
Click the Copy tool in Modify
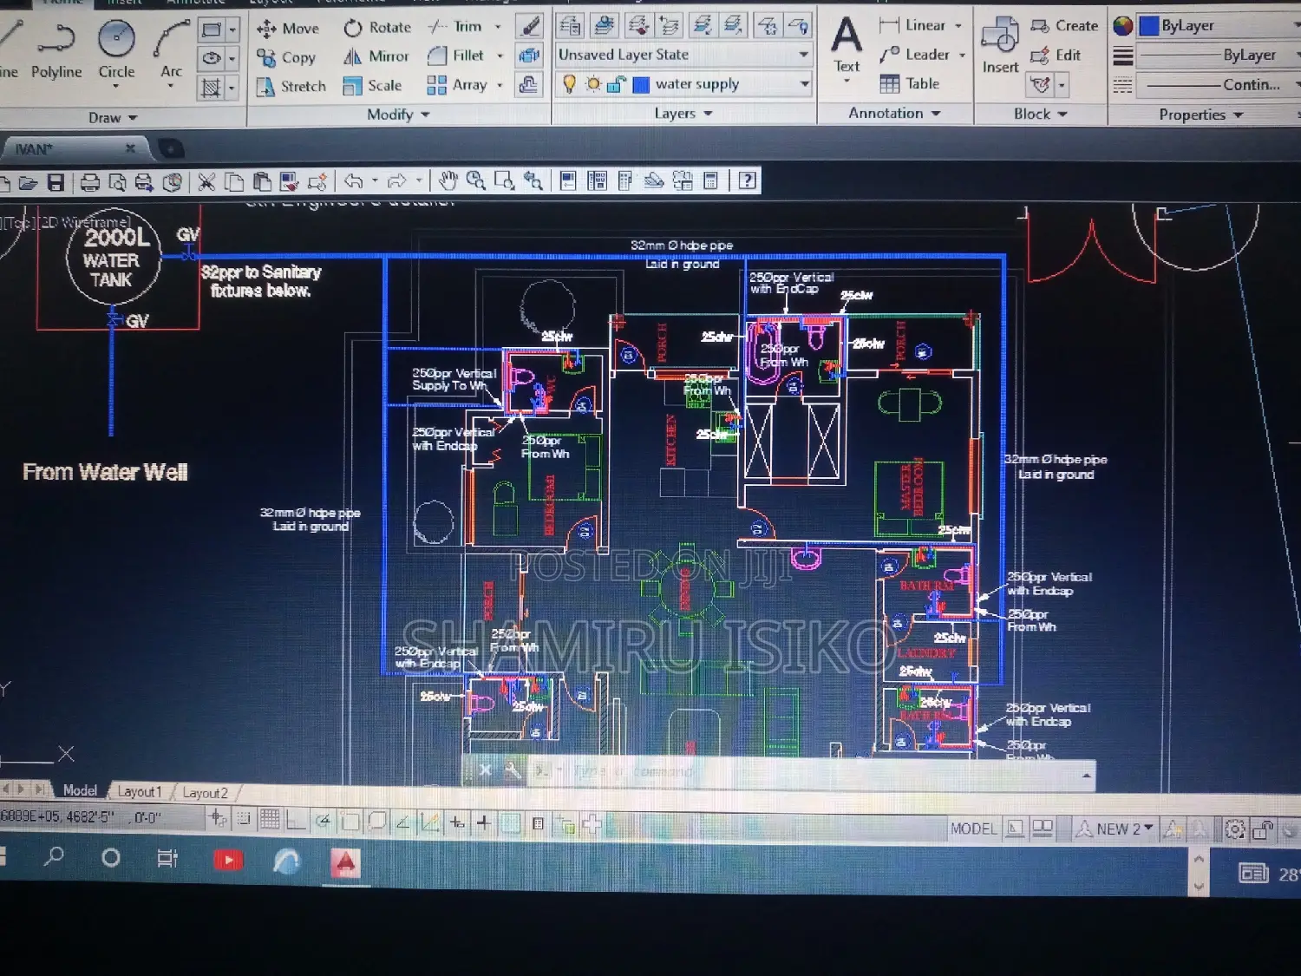click(286, 57)
